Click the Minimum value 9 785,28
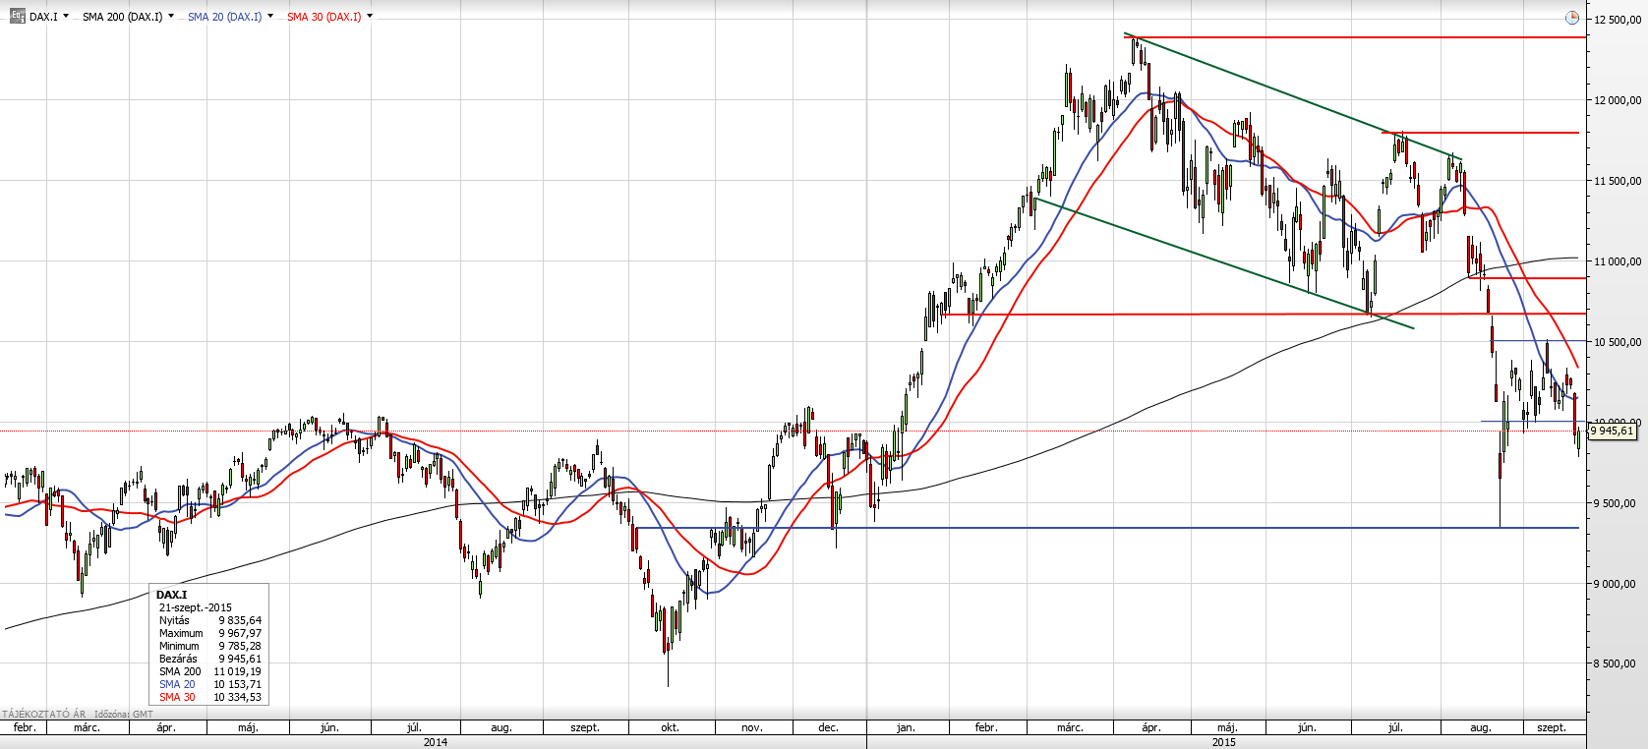 (240, 646)
